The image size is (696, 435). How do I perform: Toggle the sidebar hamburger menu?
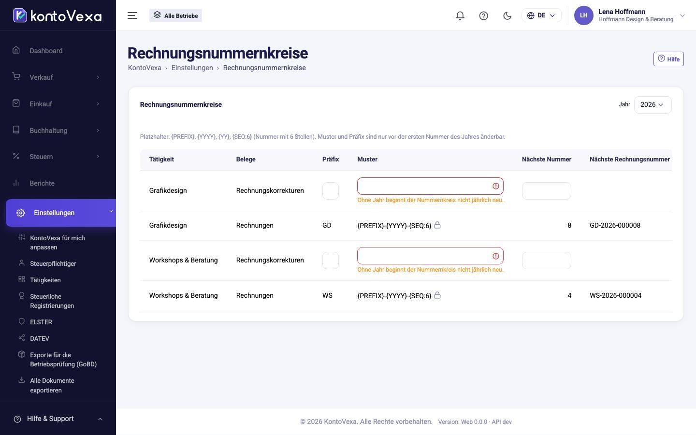(132, 15)
